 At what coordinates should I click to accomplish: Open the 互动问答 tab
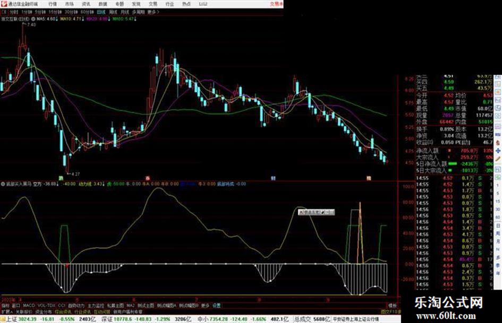coord(102,311)
